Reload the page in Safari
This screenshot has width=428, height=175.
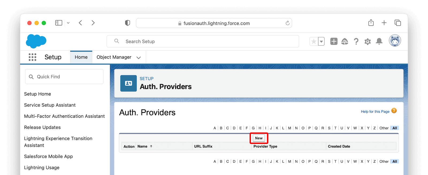tap(288, 23)
